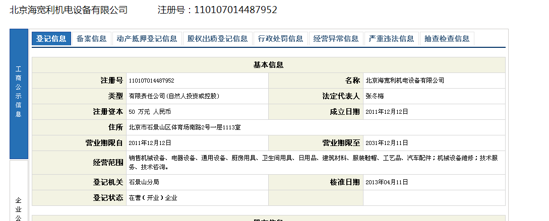
Task: Click the 住所 address value
Action: point(185,127)
